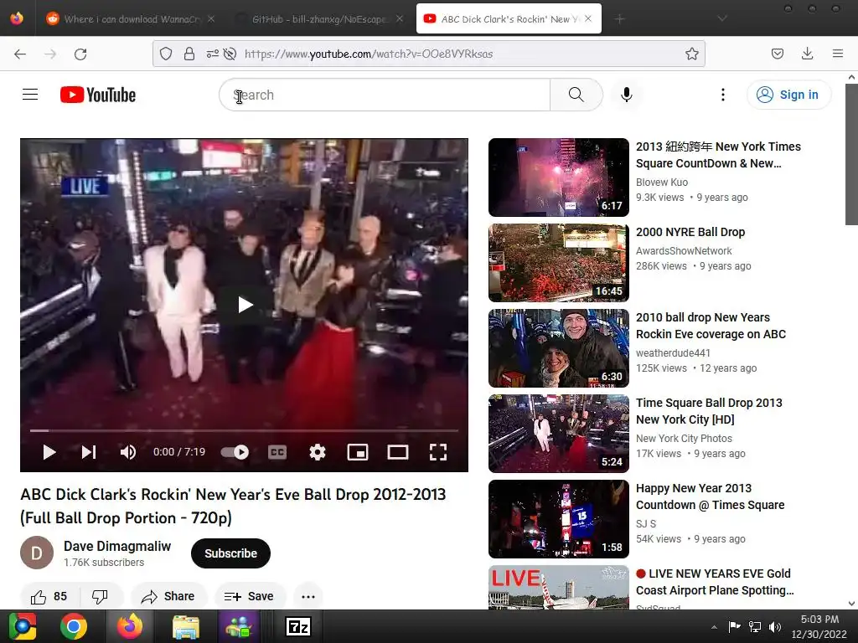The image size is (858, 643).
Task: Click the YouTube search magnifier button
Action: (x=576, y=95)
